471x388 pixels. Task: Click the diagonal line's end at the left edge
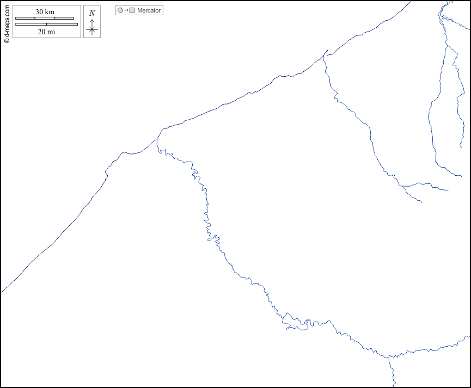[x=2, y=291]
